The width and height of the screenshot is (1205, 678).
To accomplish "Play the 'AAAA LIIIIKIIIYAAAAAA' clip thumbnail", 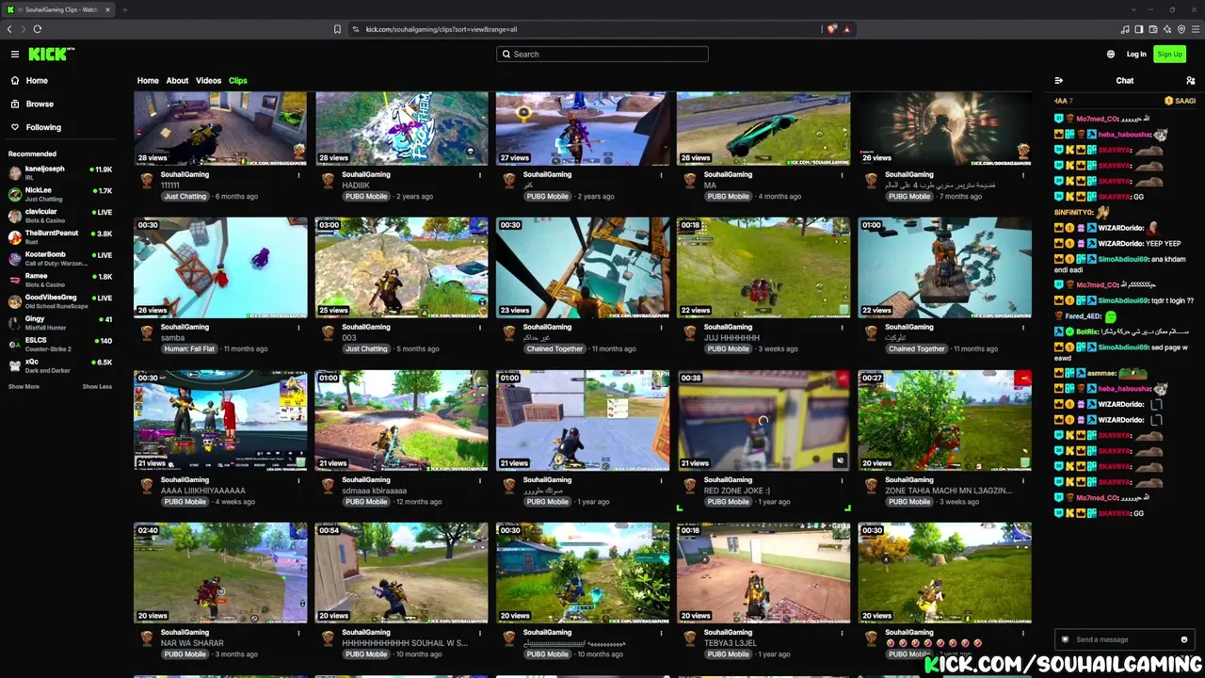I will (x=220, y=421).
